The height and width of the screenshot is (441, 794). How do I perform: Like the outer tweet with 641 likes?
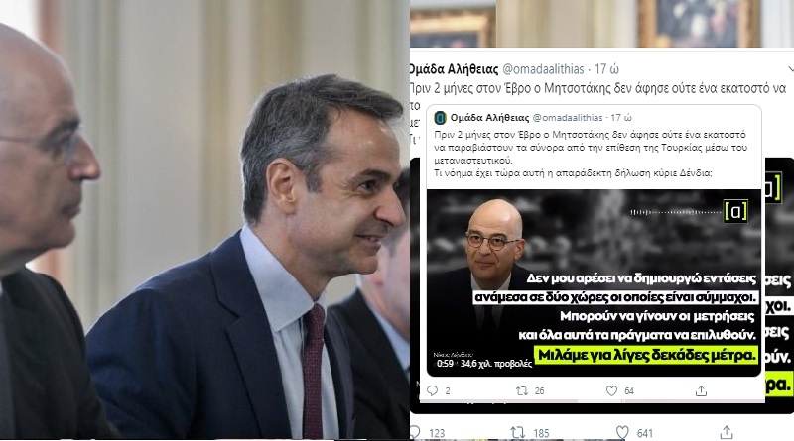(622, 432)
